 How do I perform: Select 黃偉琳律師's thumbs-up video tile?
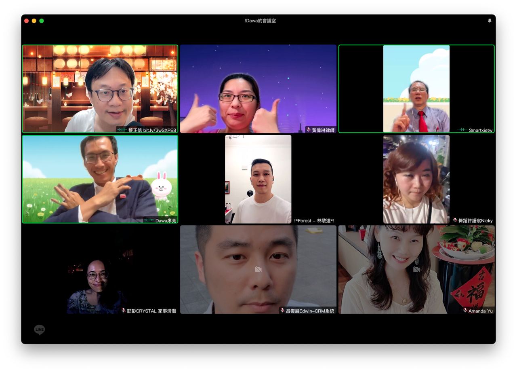click(258, 89)
